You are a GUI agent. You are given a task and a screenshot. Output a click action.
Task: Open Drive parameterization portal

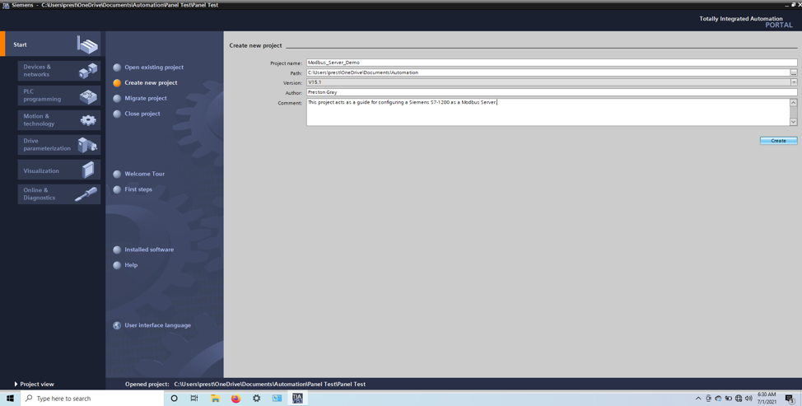58,145
